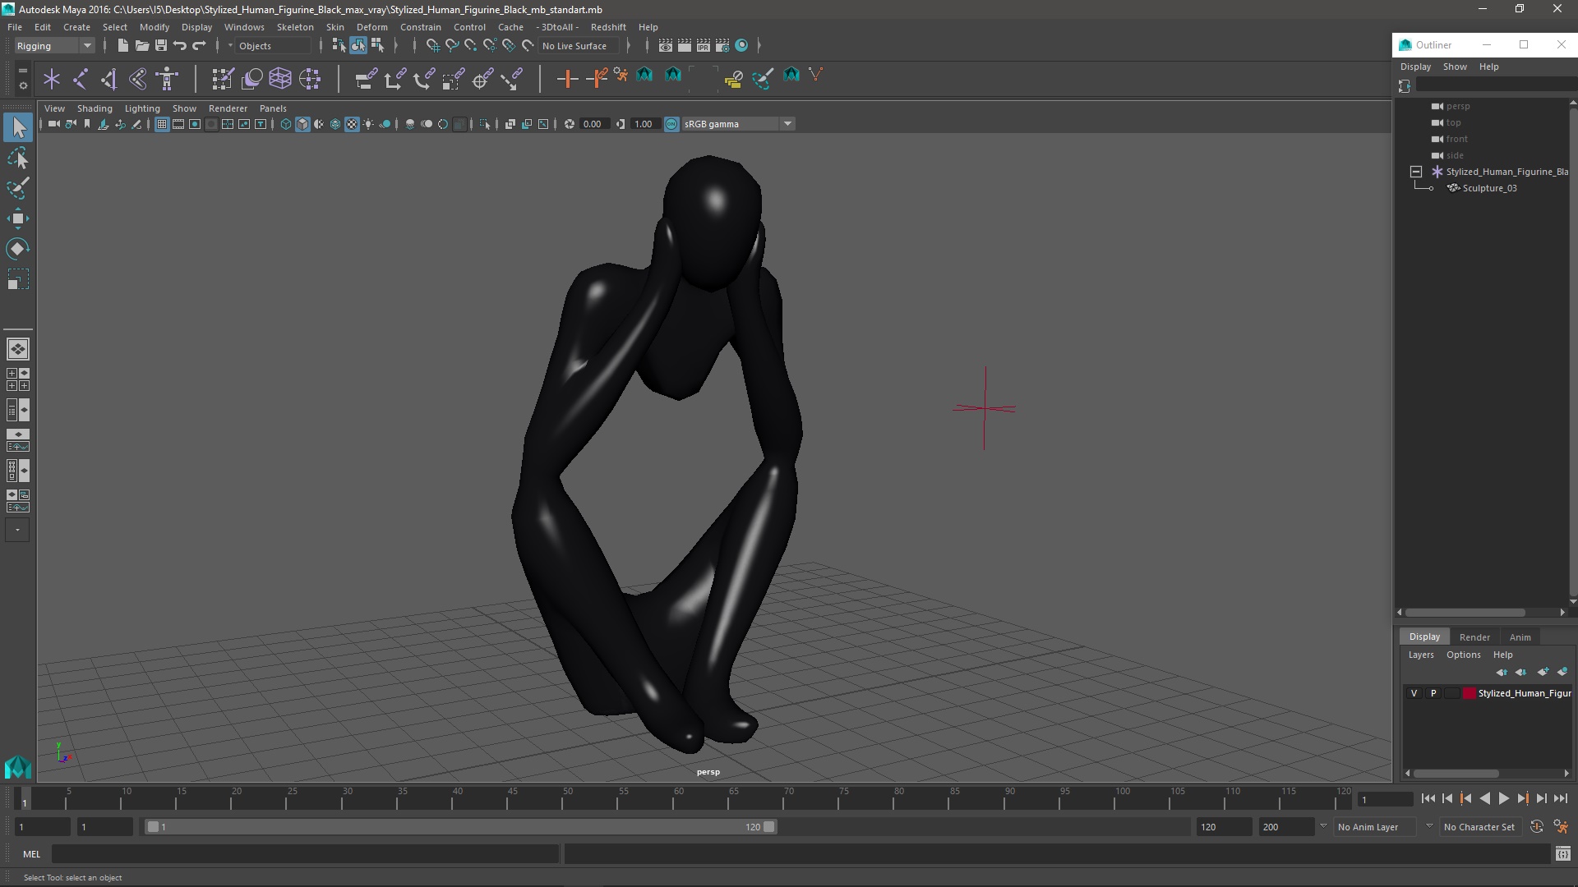Click the red layer color swatch
The width and height of the screenshot is (1578, 887).
pyautogui.click(x=1470, y=693)
